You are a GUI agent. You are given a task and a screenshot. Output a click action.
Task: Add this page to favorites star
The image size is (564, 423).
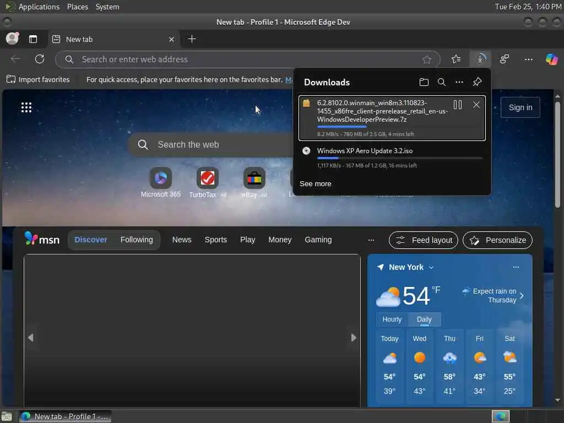tap(427, 59)
